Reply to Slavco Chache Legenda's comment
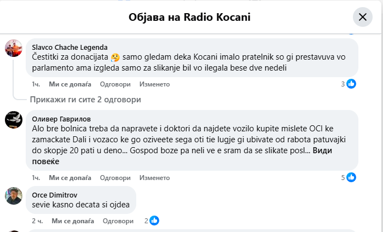Image resolution: width=383 pixels, height=232 pixels. 115,84
